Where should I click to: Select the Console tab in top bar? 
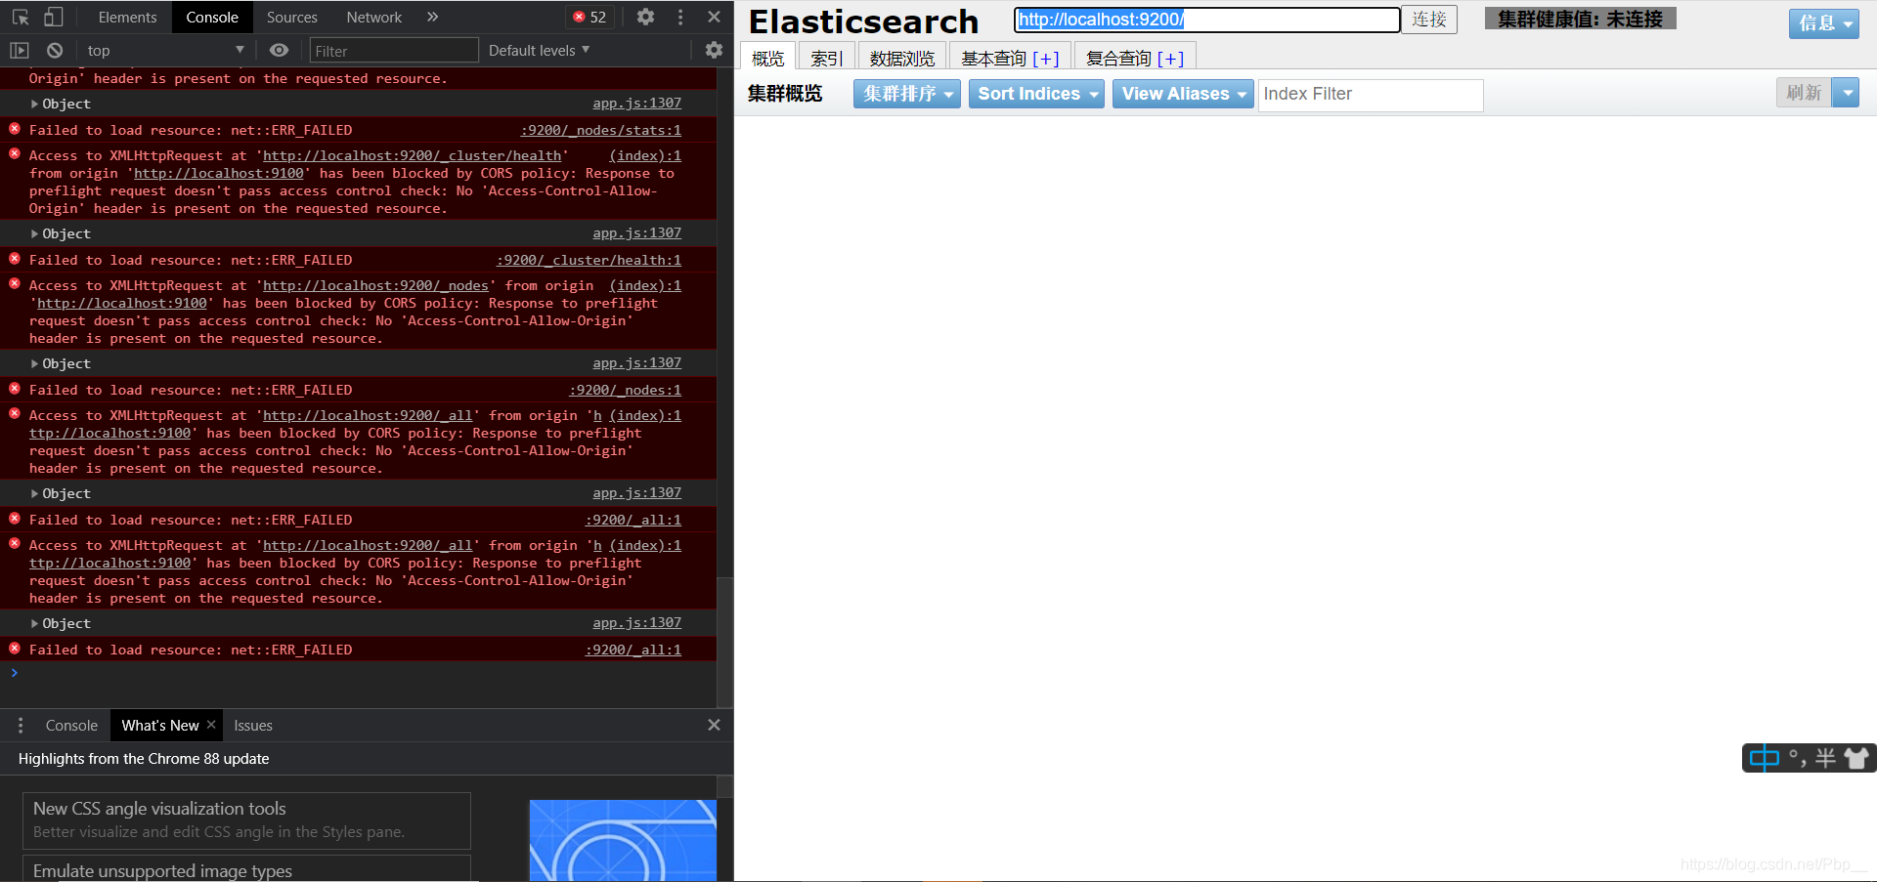point(212,17)
